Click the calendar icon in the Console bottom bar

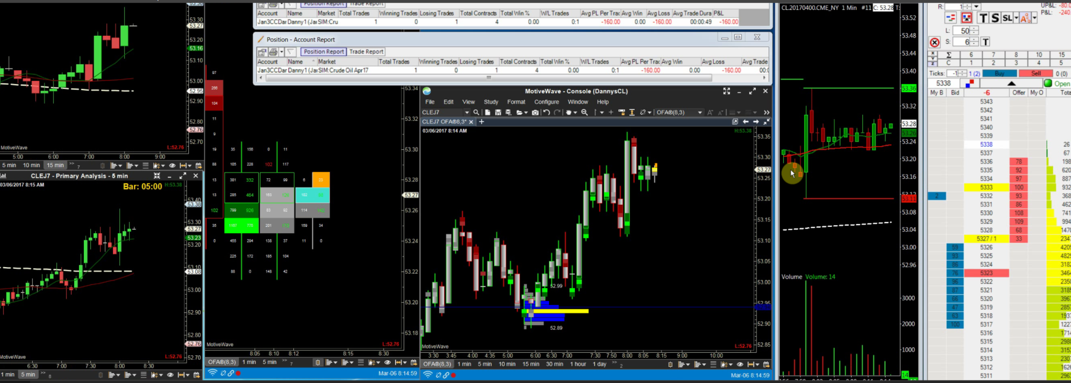click(766, 364)
